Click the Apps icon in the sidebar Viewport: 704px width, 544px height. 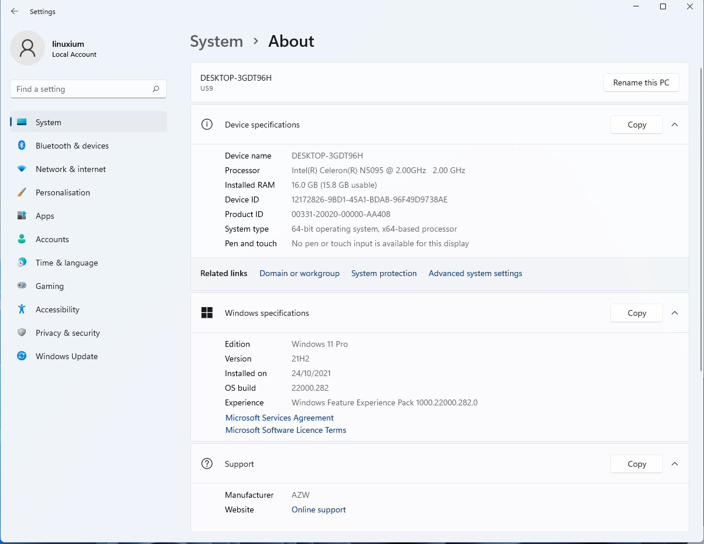click(22, 216)
